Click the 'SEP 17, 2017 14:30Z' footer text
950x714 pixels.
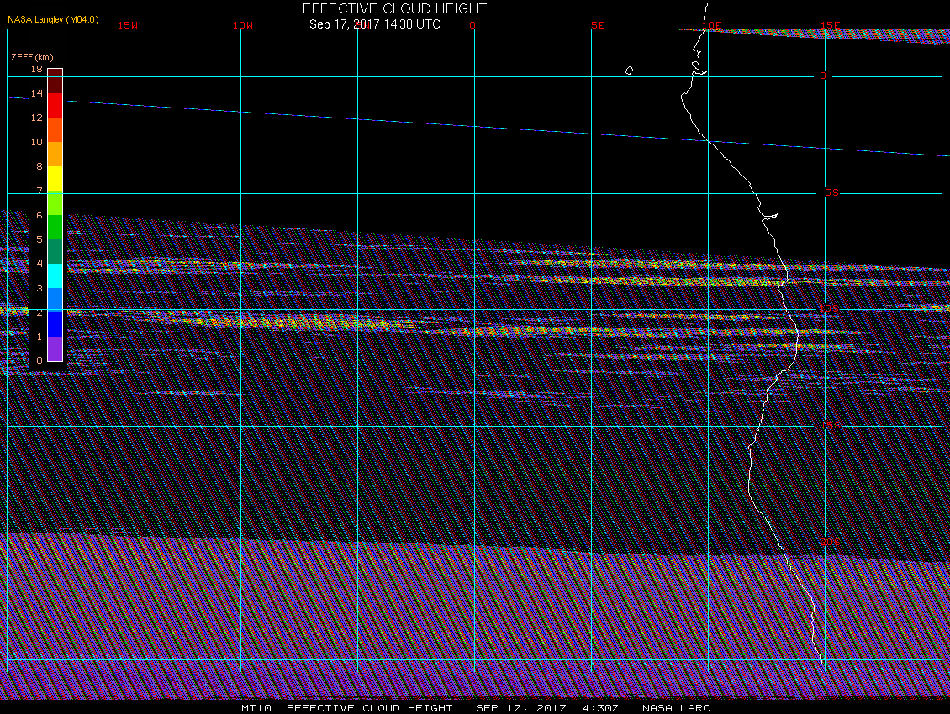(547, 708)
